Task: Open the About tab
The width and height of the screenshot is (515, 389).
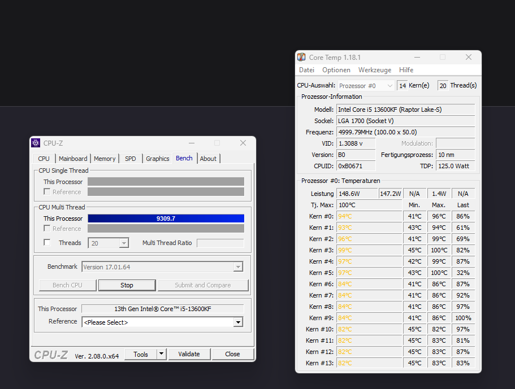Action: pyautogui.click(x=208, y=159)
